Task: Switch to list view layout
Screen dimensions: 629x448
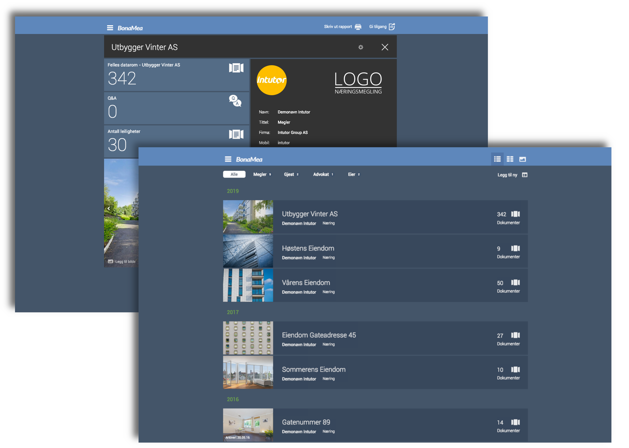Action: coord(497,159)
